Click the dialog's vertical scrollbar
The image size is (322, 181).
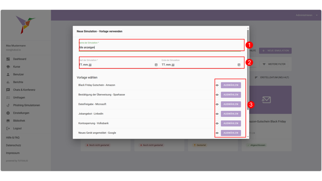(x=248, y=70)
